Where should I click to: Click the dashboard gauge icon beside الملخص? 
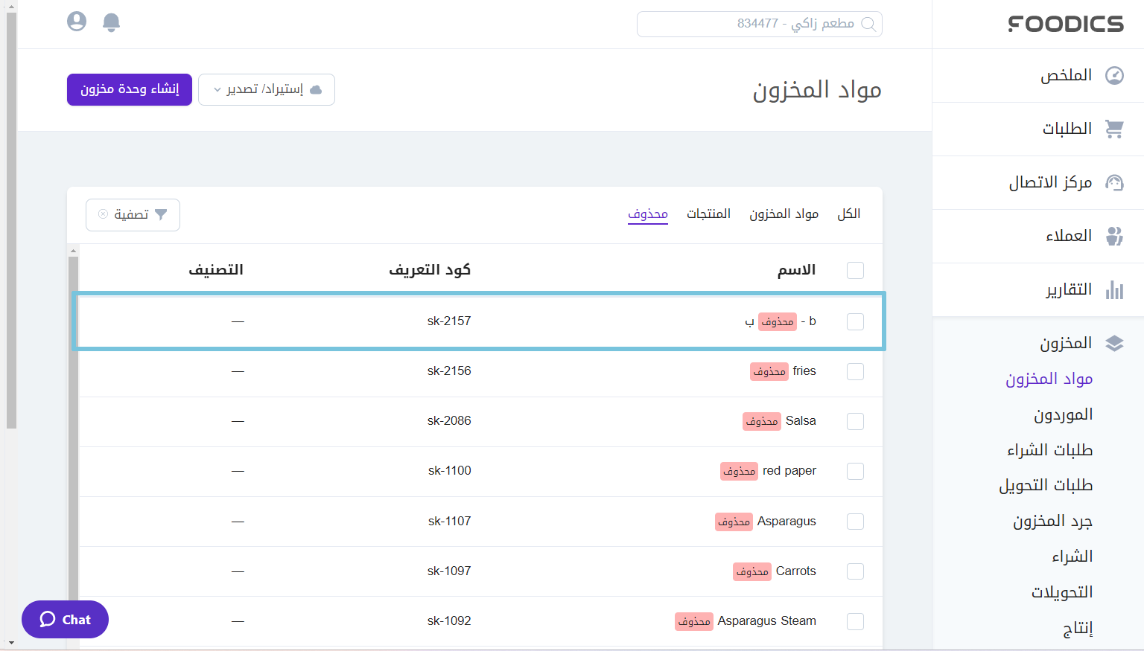coord(1114,76)
